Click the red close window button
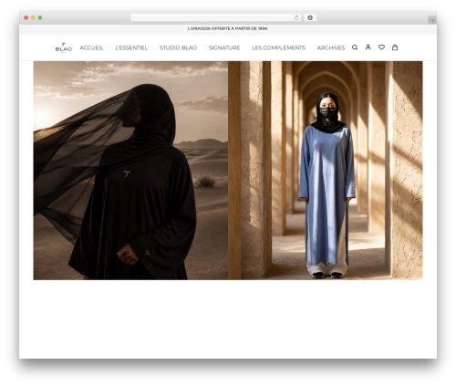The image size is (456, 386). [26, 18]
